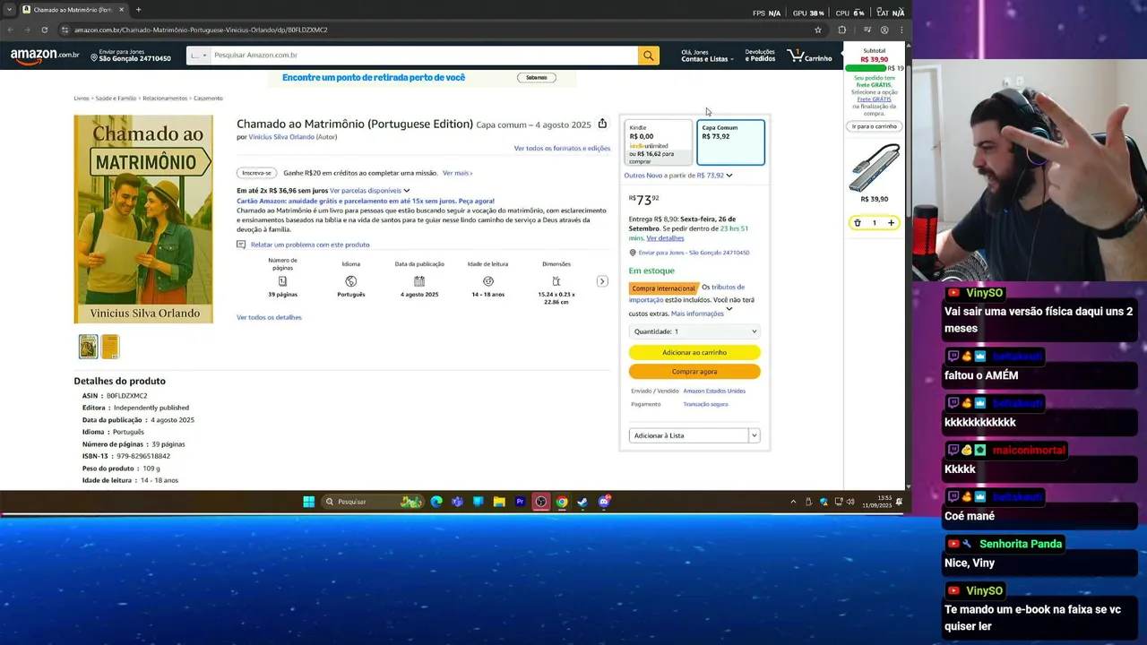Open the Casamento breadcrumb category
Viewport: 1147px width, 645px height.
pos(208,99)
